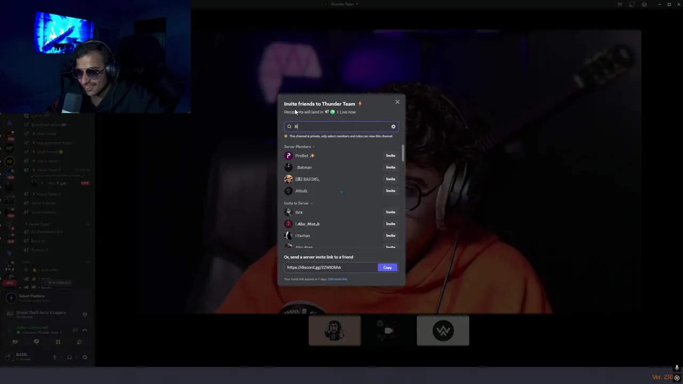Collapse the Server Stats category
683x384 pixels.
click(38, 224)
